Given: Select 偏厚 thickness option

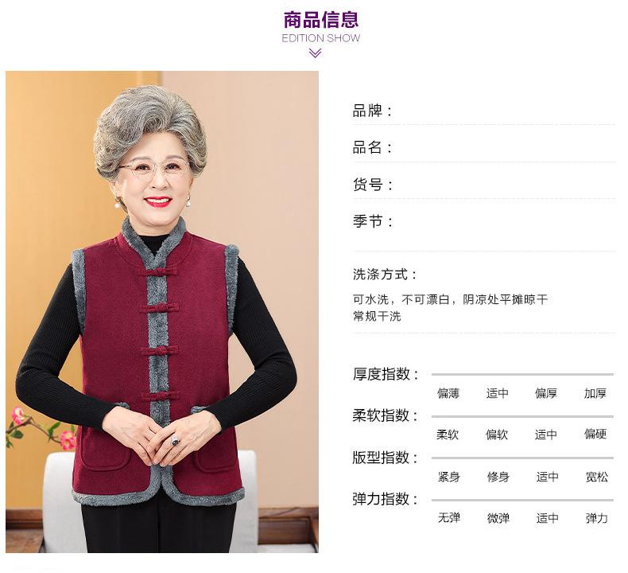Looking at the screenshot, I should click(546, 393).
